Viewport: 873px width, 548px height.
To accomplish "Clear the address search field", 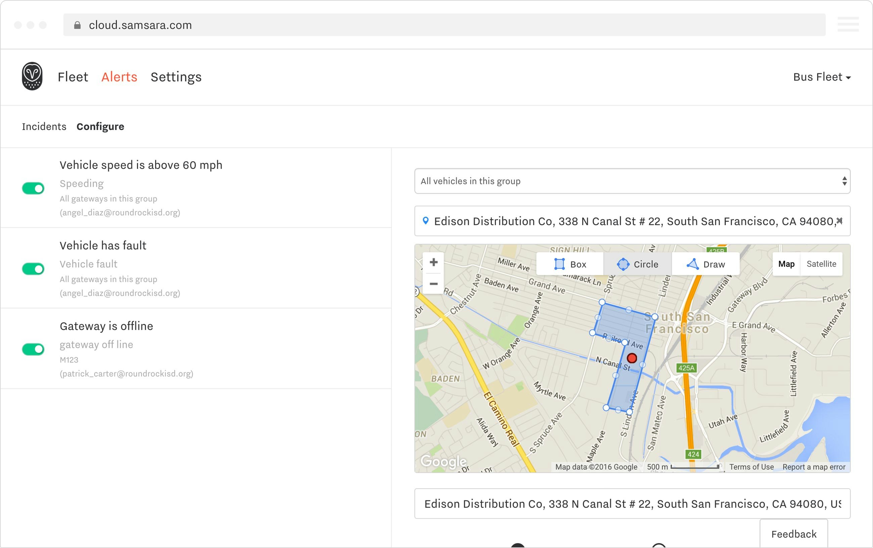I will click(839, 221).
